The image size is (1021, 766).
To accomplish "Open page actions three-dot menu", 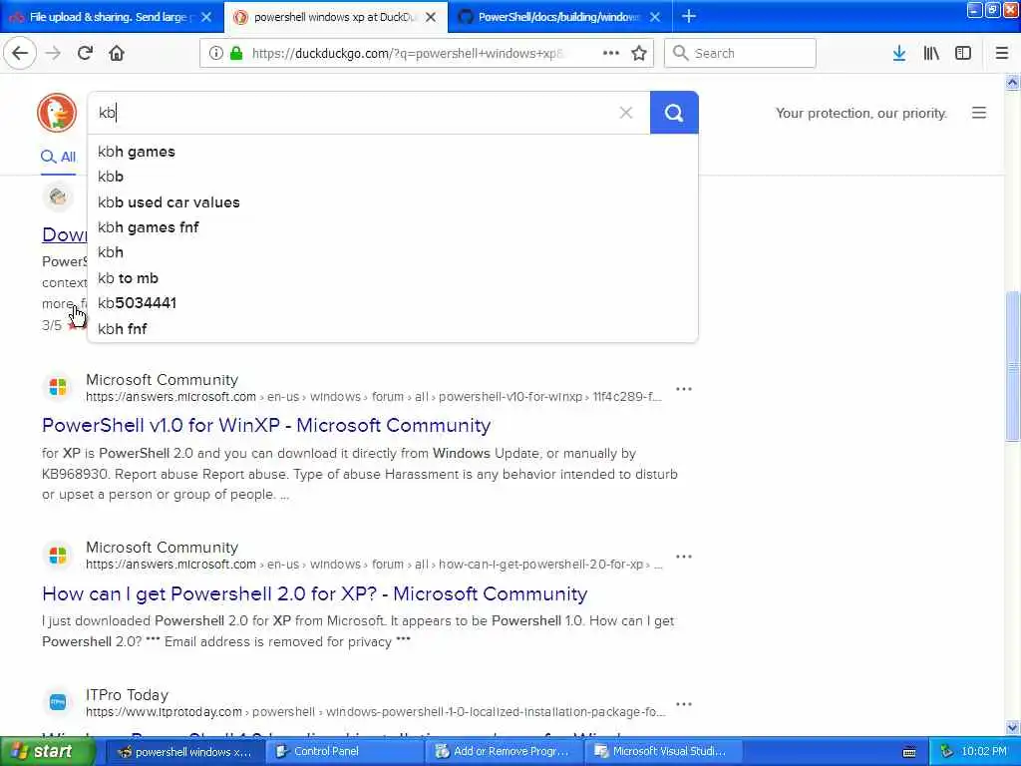I will click(x=611, y=54).
